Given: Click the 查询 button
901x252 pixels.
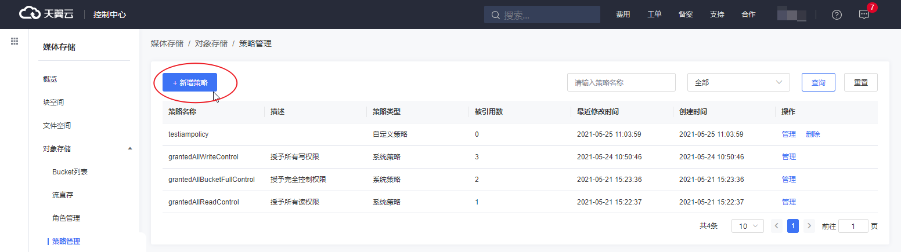Looking at the screenshot, I should click(x=818, y=82).
